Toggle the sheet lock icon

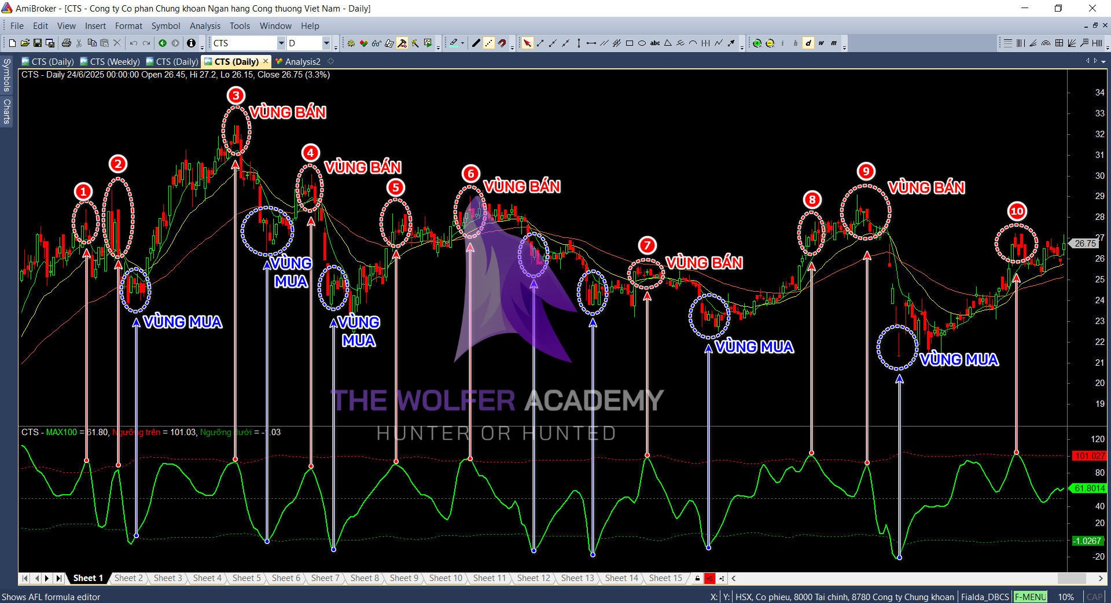pyautogui.click(x=697, y=578)
